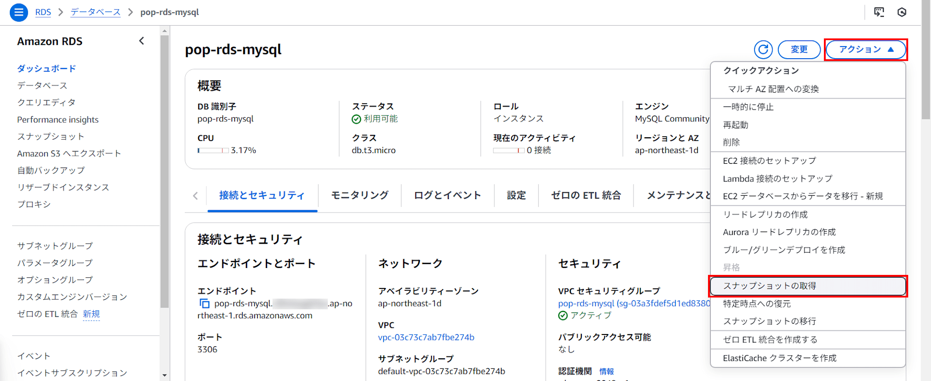Open サブネットグループ in sidebar

pos(55,246)
